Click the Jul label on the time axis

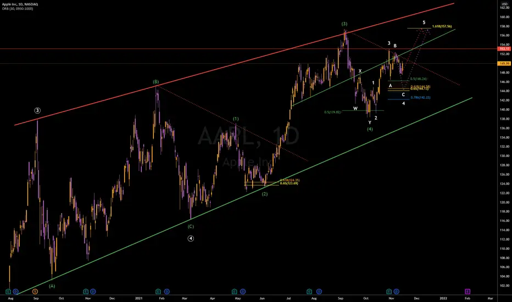click(x=288, y=298)
